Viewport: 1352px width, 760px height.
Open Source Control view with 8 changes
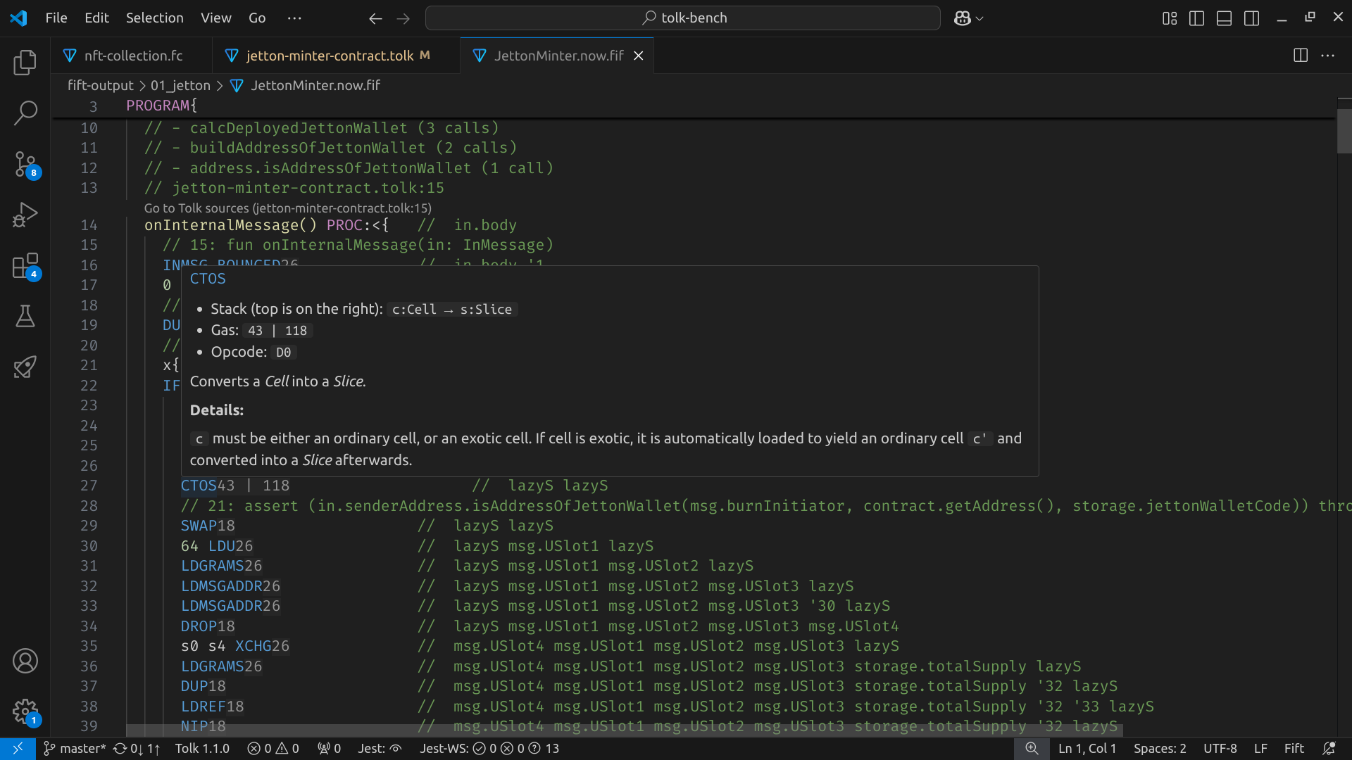(25, 164)
